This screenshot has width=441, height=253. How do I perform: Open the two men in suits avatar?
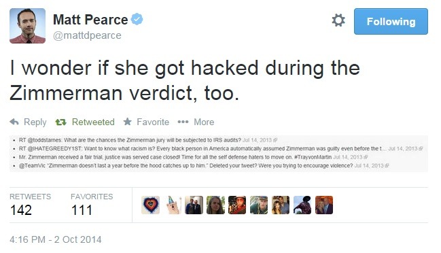click(x=194, y=205)
